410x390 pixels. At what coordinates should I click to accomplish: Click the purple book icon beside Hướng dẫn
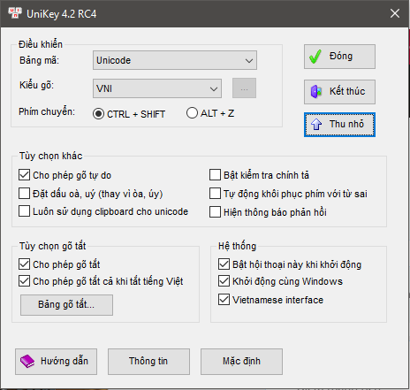coord(27,361)
